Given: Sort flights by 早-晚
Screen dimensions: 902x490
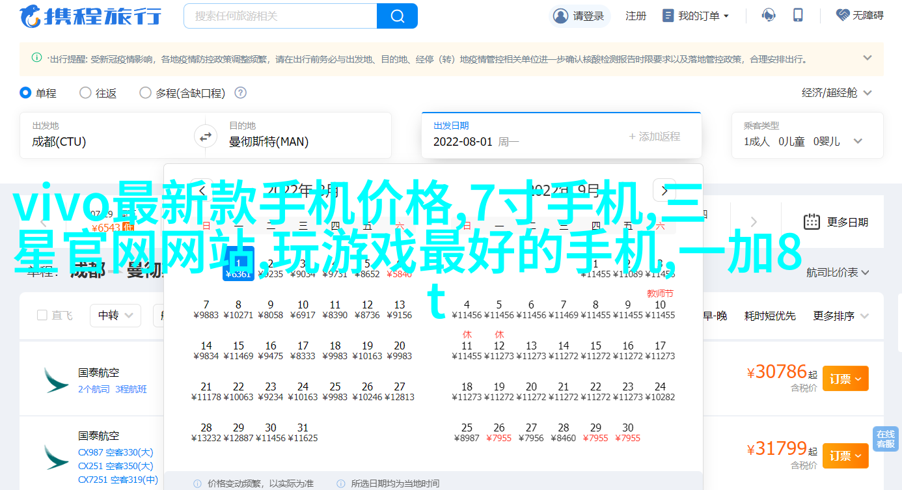Looking at the screenshot, I should 715,316.
